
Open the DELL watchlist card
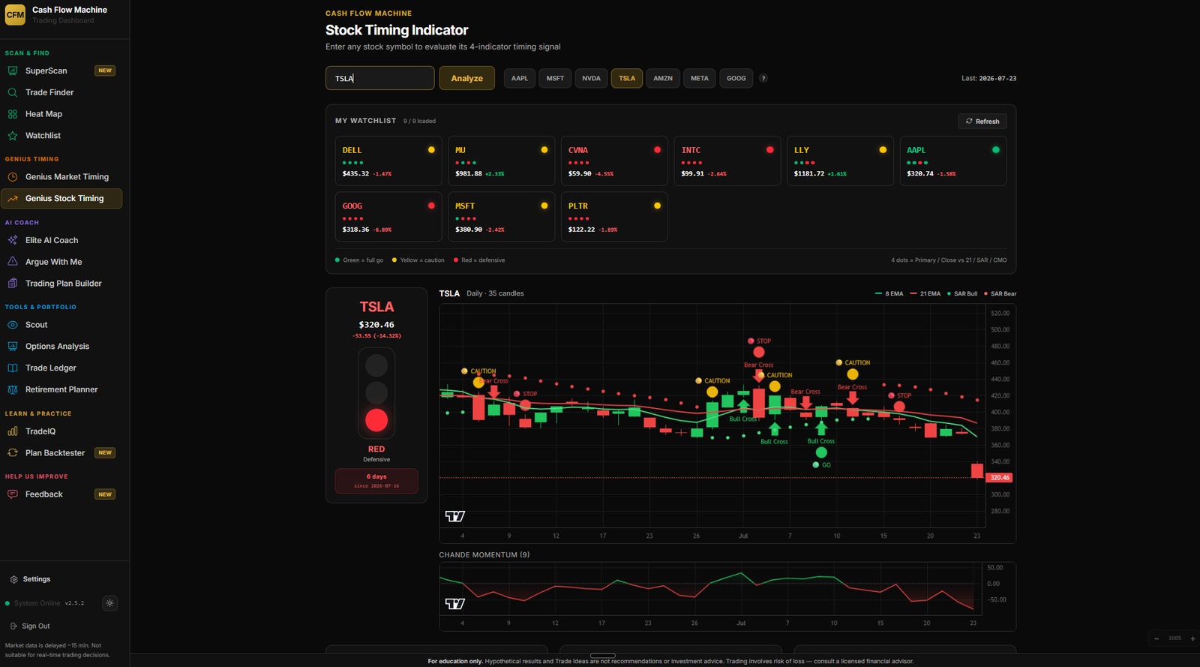(388, 161)
